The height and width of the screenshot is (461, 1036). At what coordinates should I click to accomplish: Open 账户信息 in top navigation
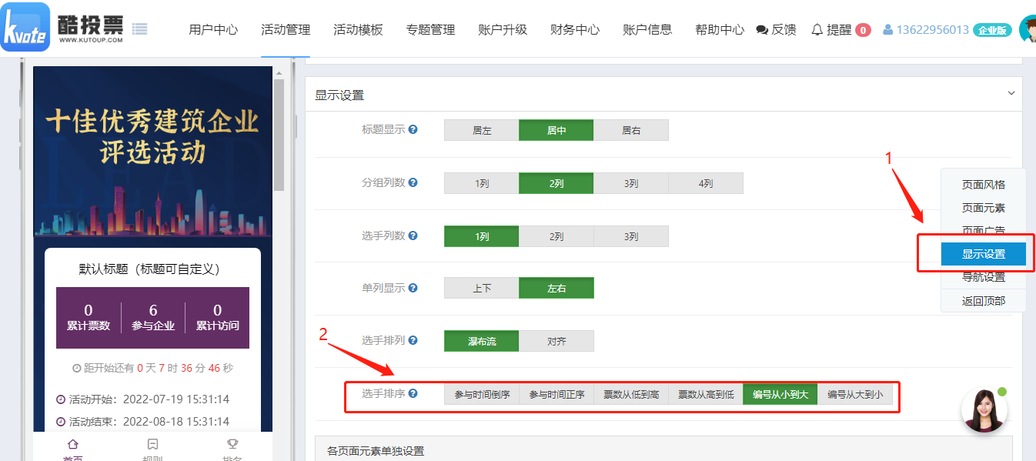pos(647,30)
